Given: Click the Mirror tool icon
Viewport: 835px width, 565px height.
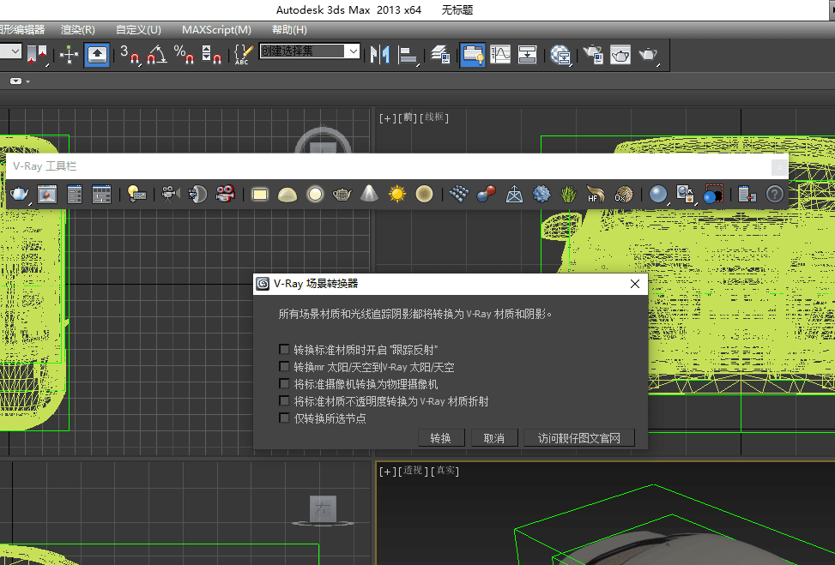Looking at the screenshot, I should point(379,54).
